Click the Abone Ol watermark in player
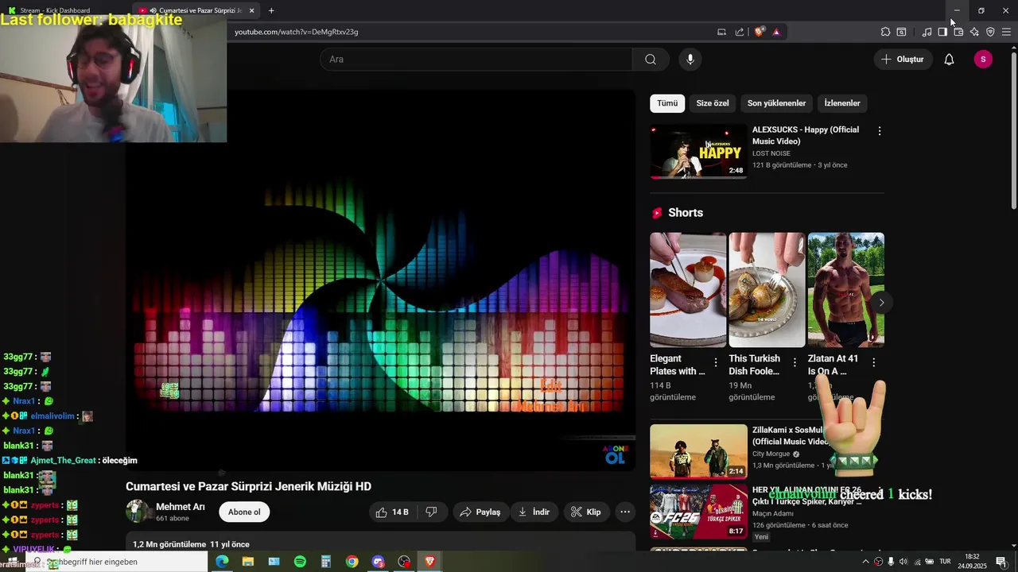 (615, 454)
